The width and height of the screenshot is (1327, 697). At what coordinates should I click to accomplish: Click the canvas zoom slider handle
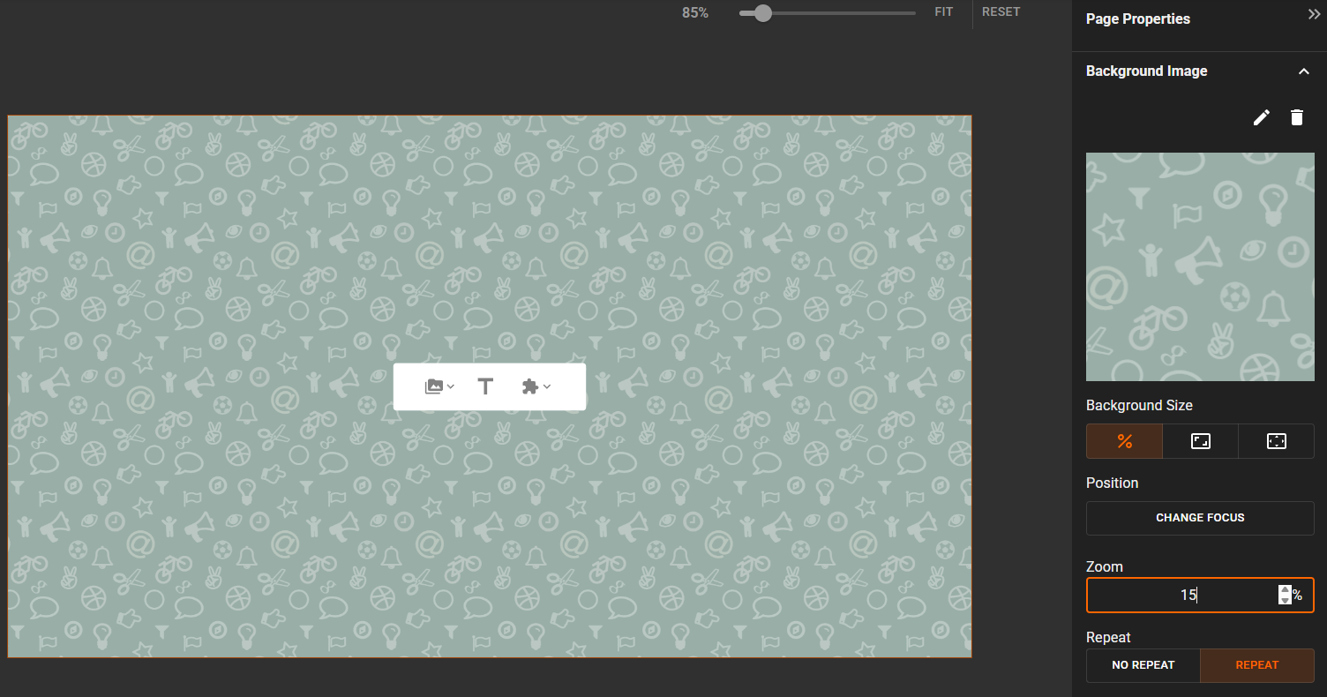tap(763, 13)
